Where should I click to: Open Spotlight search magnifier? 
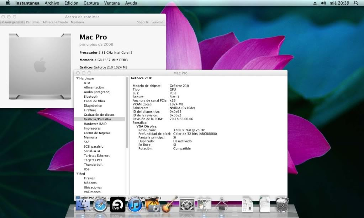[x=356, y=3]
